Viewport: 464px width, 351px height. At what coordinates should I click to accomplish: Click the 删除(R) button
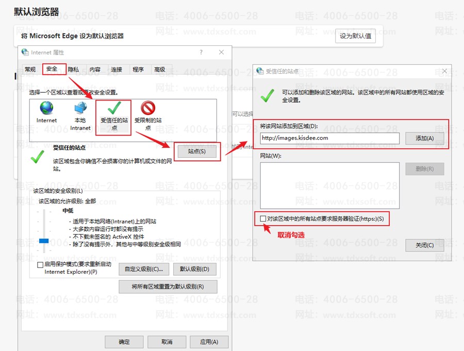click(425, 169)
